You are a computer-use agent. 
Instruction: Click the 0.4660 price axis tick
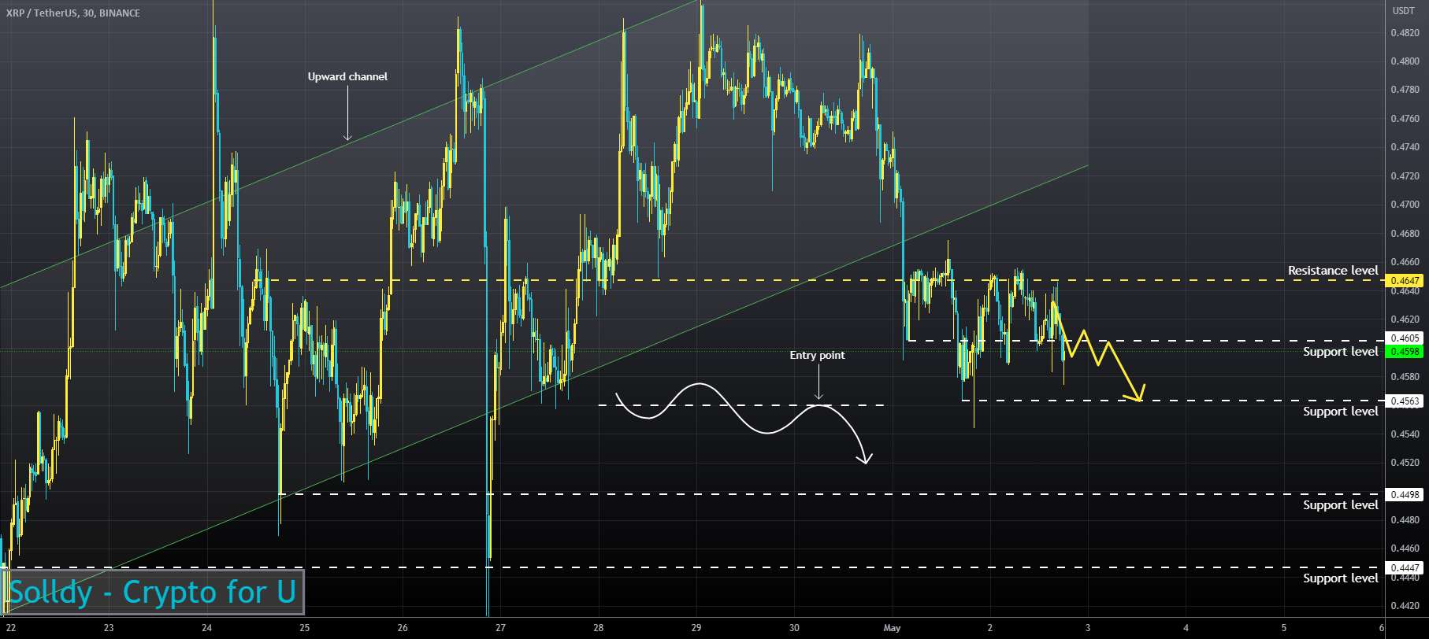pyautogui.click(x=1405, y=262)
